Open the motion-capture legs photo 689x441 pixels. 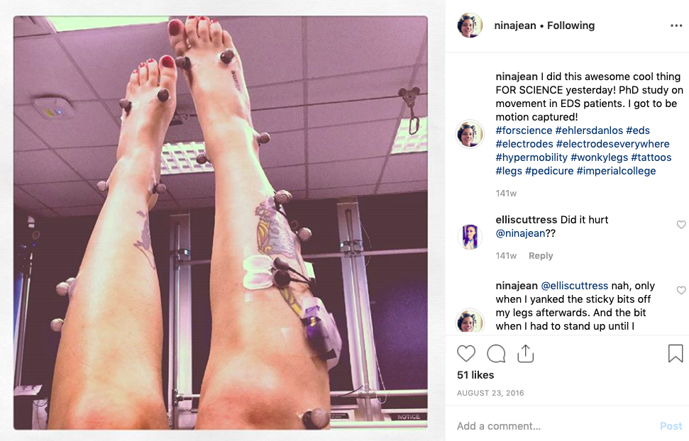(221, 223)
